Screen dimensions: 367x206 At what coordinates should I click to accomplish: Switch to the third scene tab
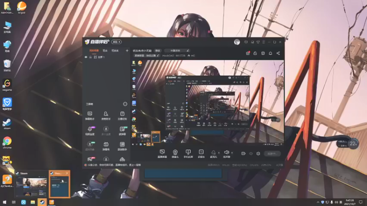115,50
